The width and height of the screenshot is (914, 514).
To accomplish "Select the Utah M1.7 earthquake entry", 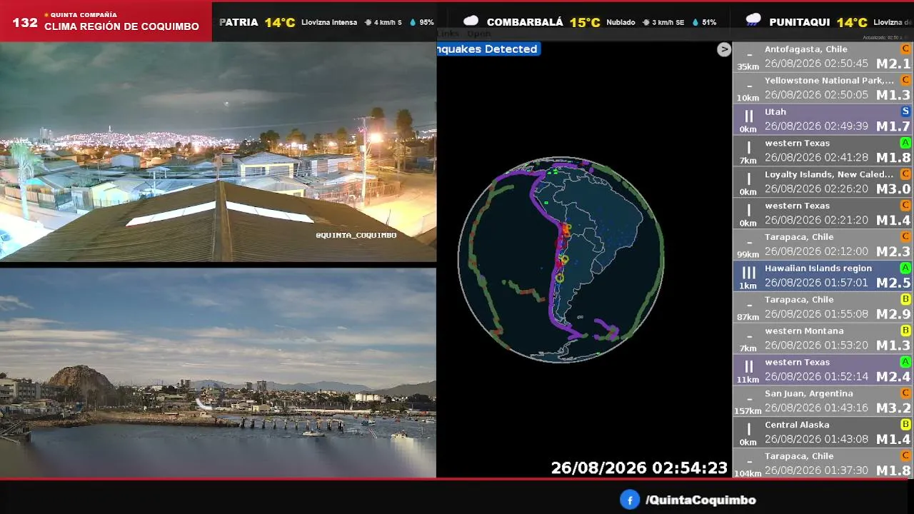I will tap(823, 120).
